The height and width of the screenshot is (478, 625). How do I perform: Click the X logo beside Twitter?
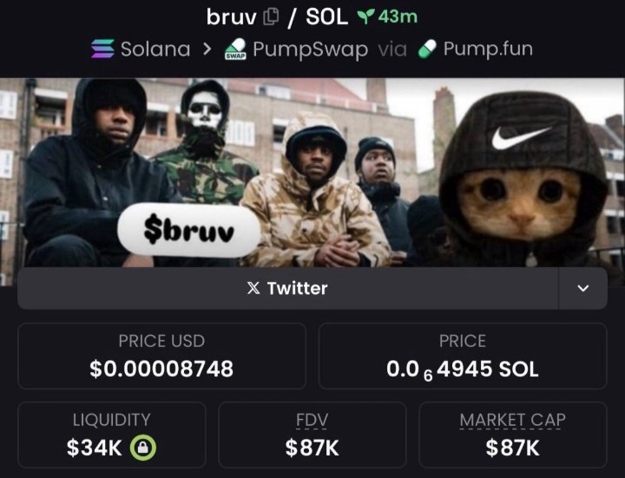point(253,288)
